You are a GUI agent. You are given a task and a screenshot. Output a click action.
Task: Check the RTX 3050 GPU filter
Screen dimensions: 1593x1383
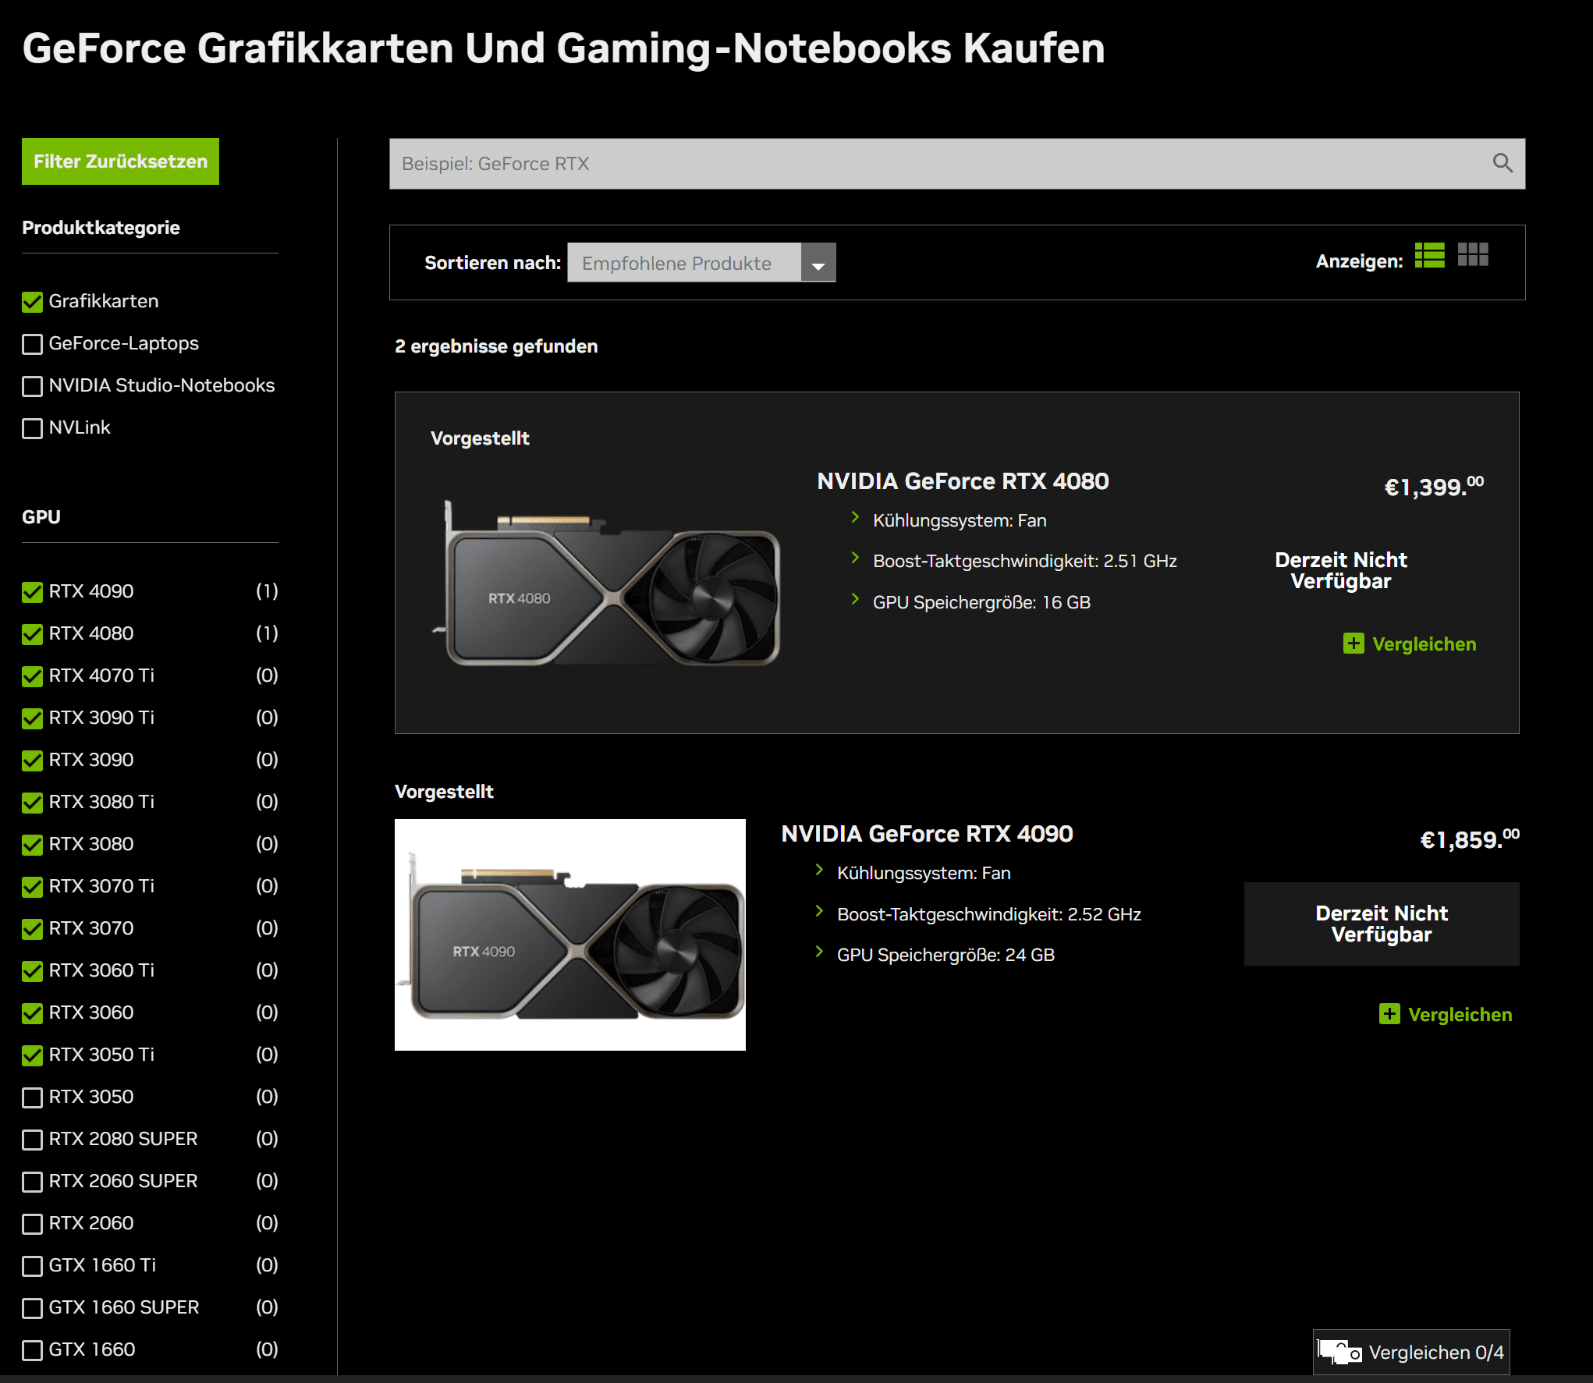[x=33, y=1098]
